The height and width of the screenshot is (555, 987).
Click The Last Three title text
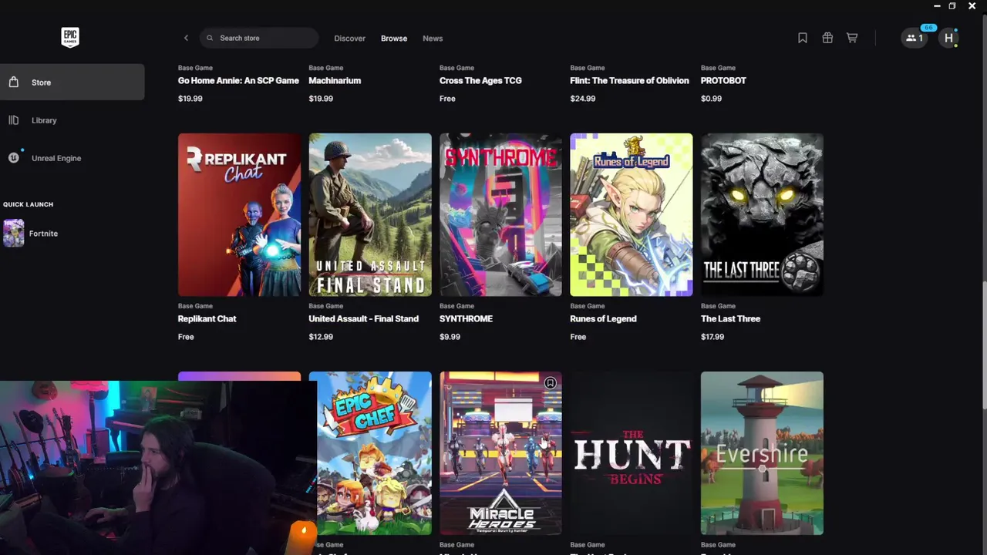coord(730,318)
